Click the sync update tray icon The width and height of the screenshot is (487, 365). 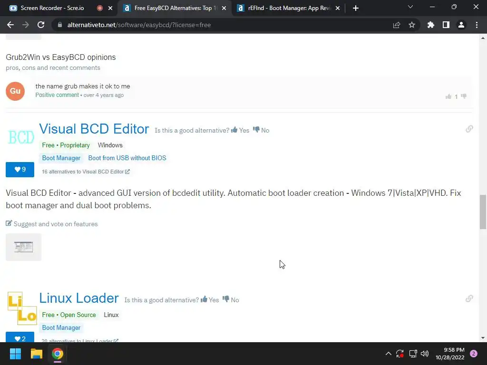399,354
